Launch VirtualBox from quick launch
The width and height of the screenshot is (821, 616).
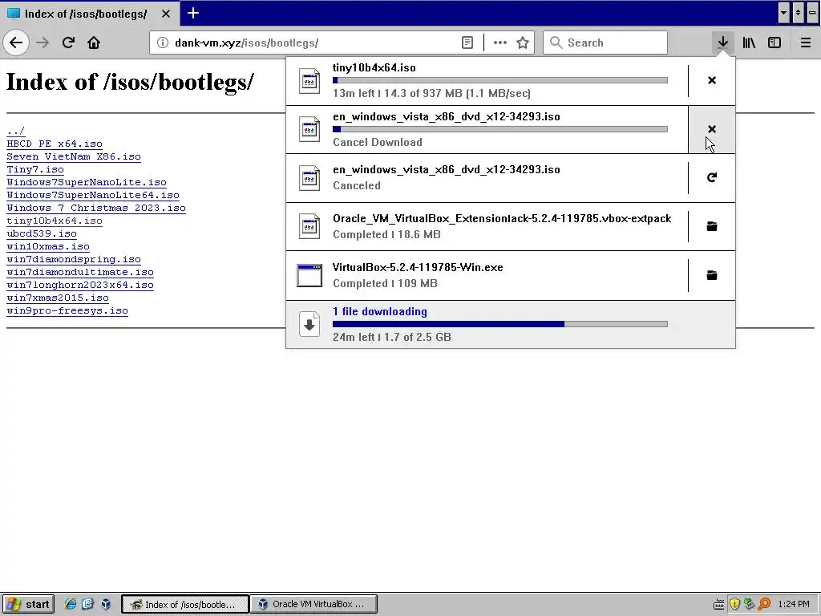pos(106,604)
